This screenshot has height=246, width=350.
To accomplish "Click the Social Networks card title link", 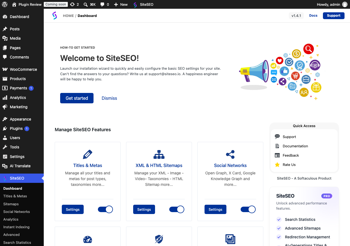I will (230, 165).
